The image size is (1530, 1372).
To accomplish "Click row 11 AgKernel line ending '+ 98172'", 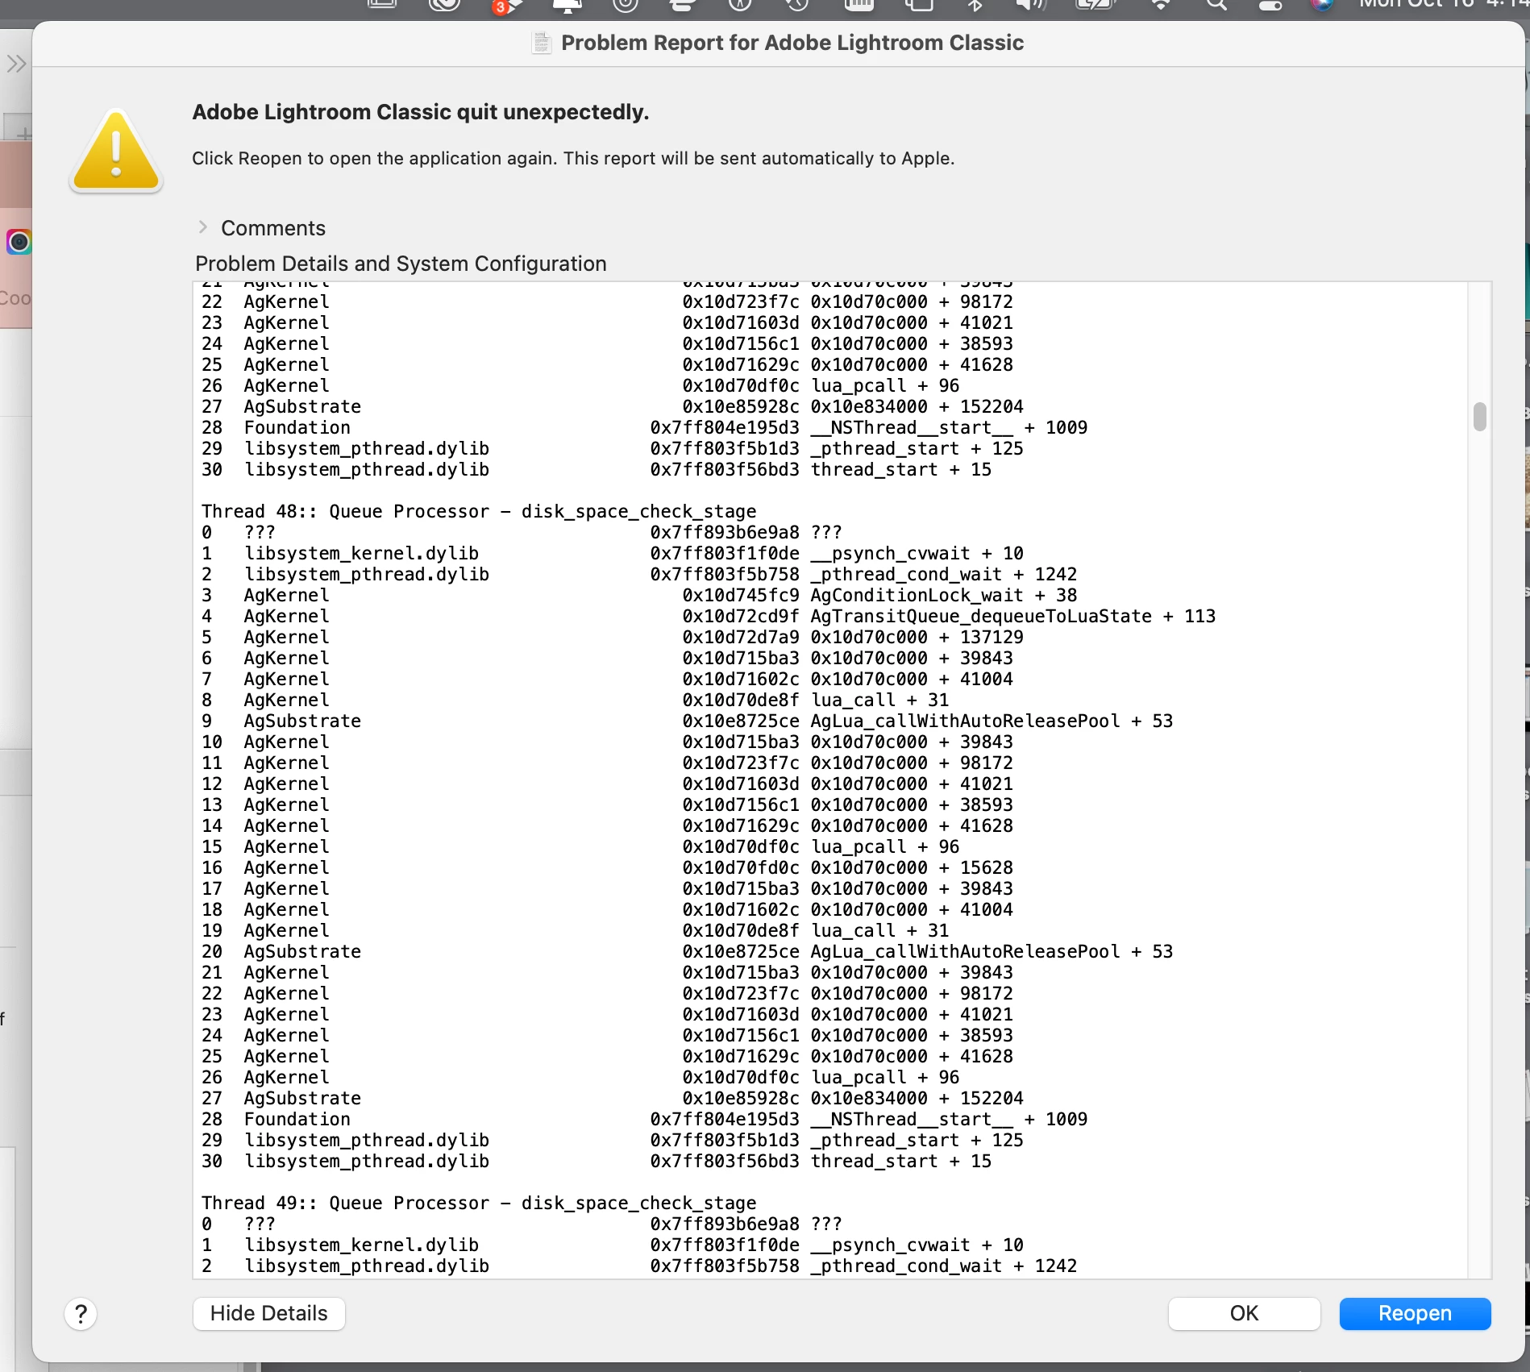I will coord(607,763).
